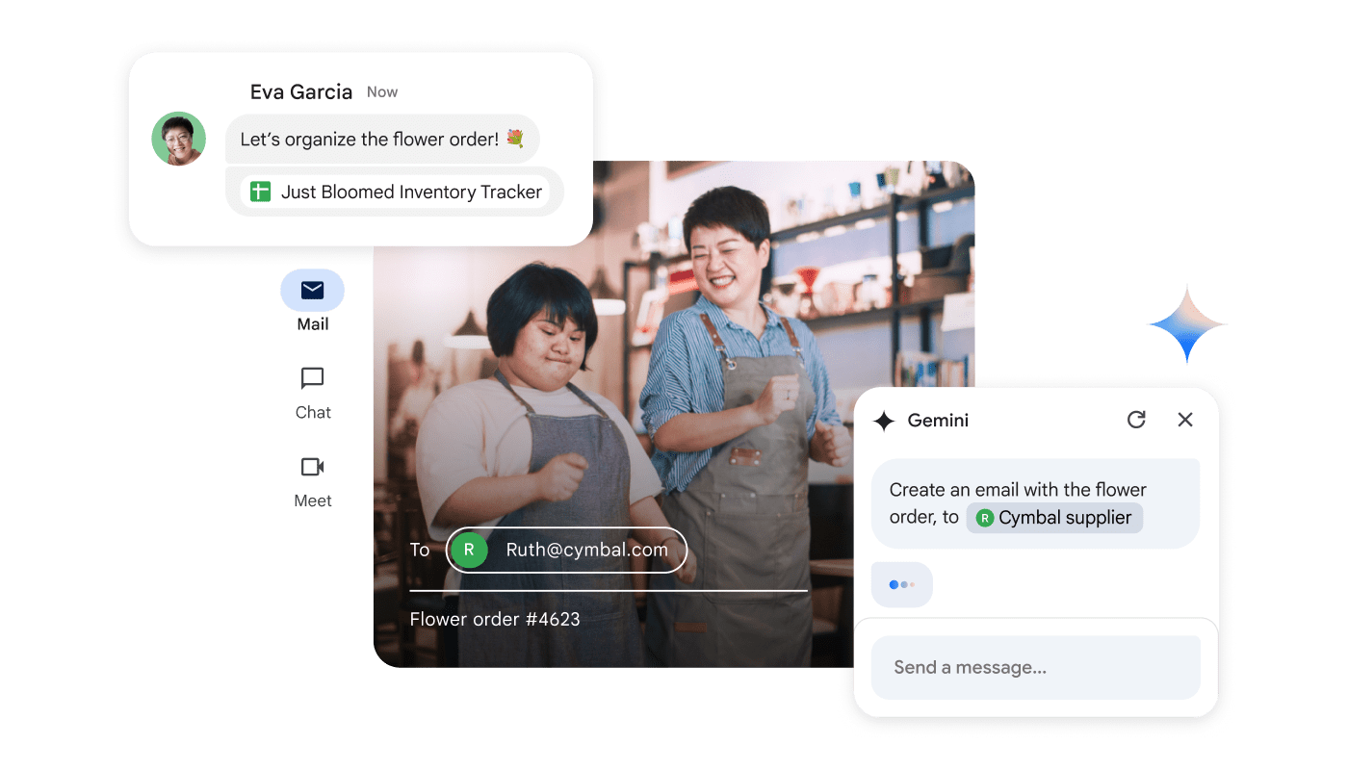Click the refresh icon in Gemini panel

[x=1136, y=420]
